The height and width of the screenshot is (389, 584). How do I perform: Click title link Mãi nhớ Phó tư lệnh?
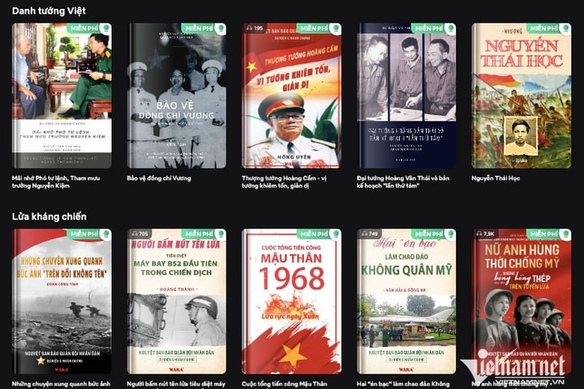point(56,182)
